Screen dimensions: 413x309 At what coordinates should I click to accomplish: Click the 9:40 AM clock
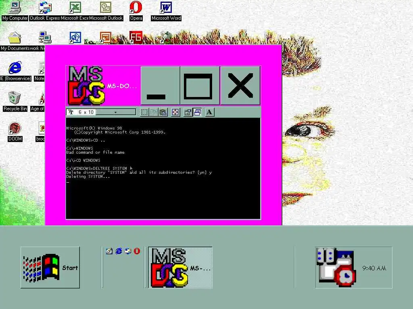374,268
